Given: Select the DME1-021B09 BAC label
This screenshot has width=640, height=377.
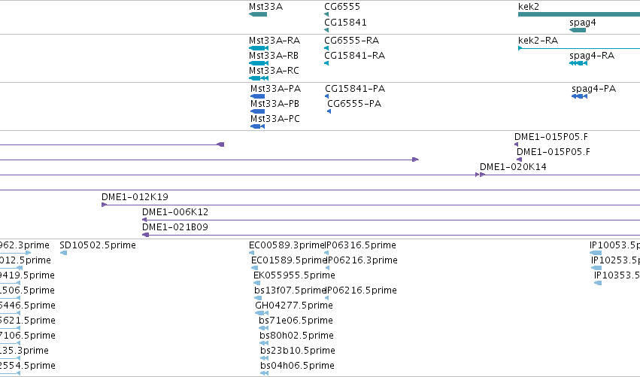Looking at the screenshot, I should click(x=174, y=227).
